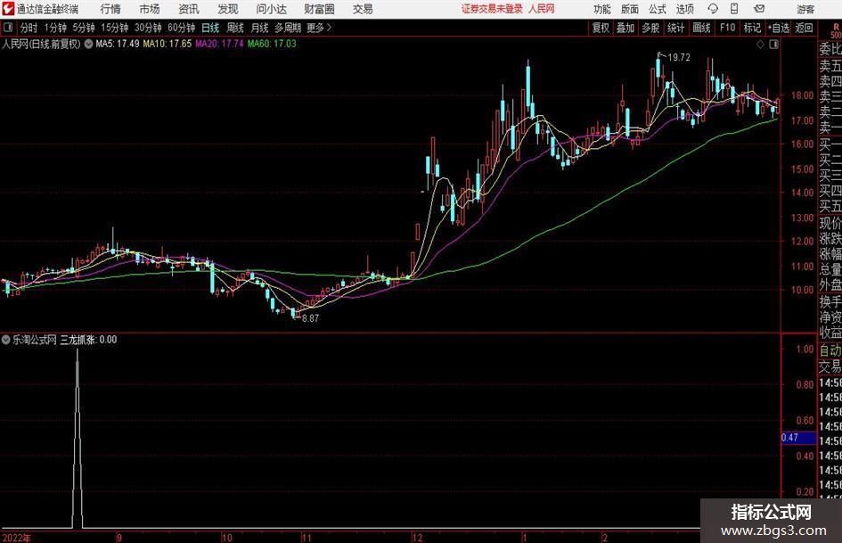Open the 版面 menu
The image size is (842, 543).
point(629,9)
